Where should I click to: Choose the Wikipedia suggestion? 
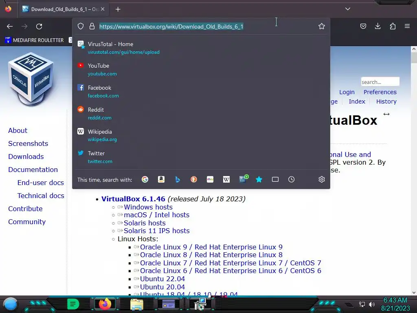pos(201,135)
